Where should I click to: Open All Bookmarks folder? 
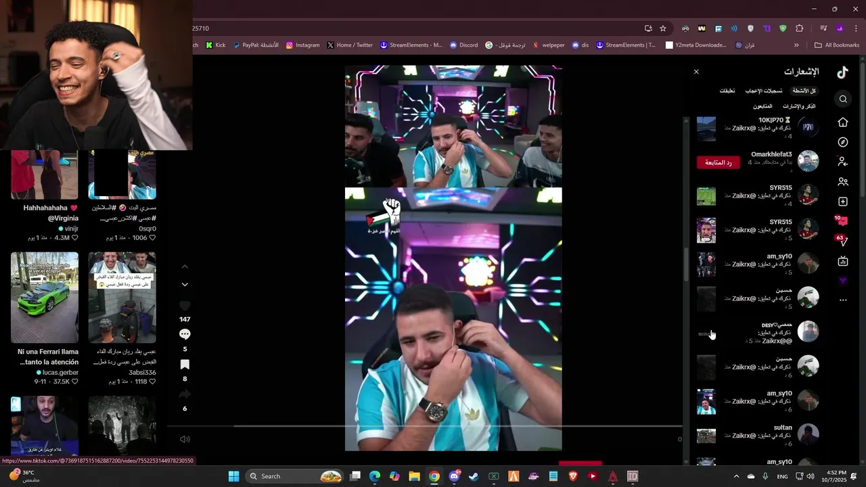[x=837, y=45]
